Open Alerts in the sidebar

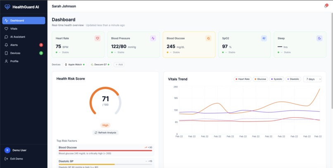pos(24,45)
